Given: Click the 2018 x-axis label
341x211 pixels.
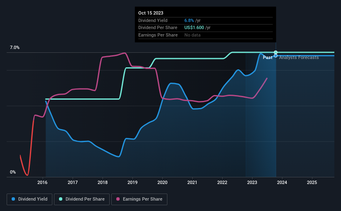Looking at the screenshot, I should point(103,182).
